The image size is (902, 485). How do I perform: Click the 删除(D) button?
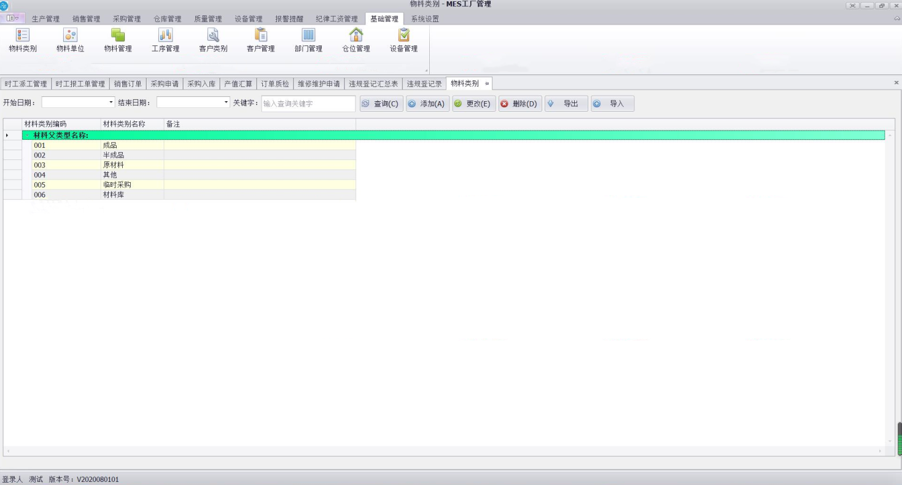(519, 104)
